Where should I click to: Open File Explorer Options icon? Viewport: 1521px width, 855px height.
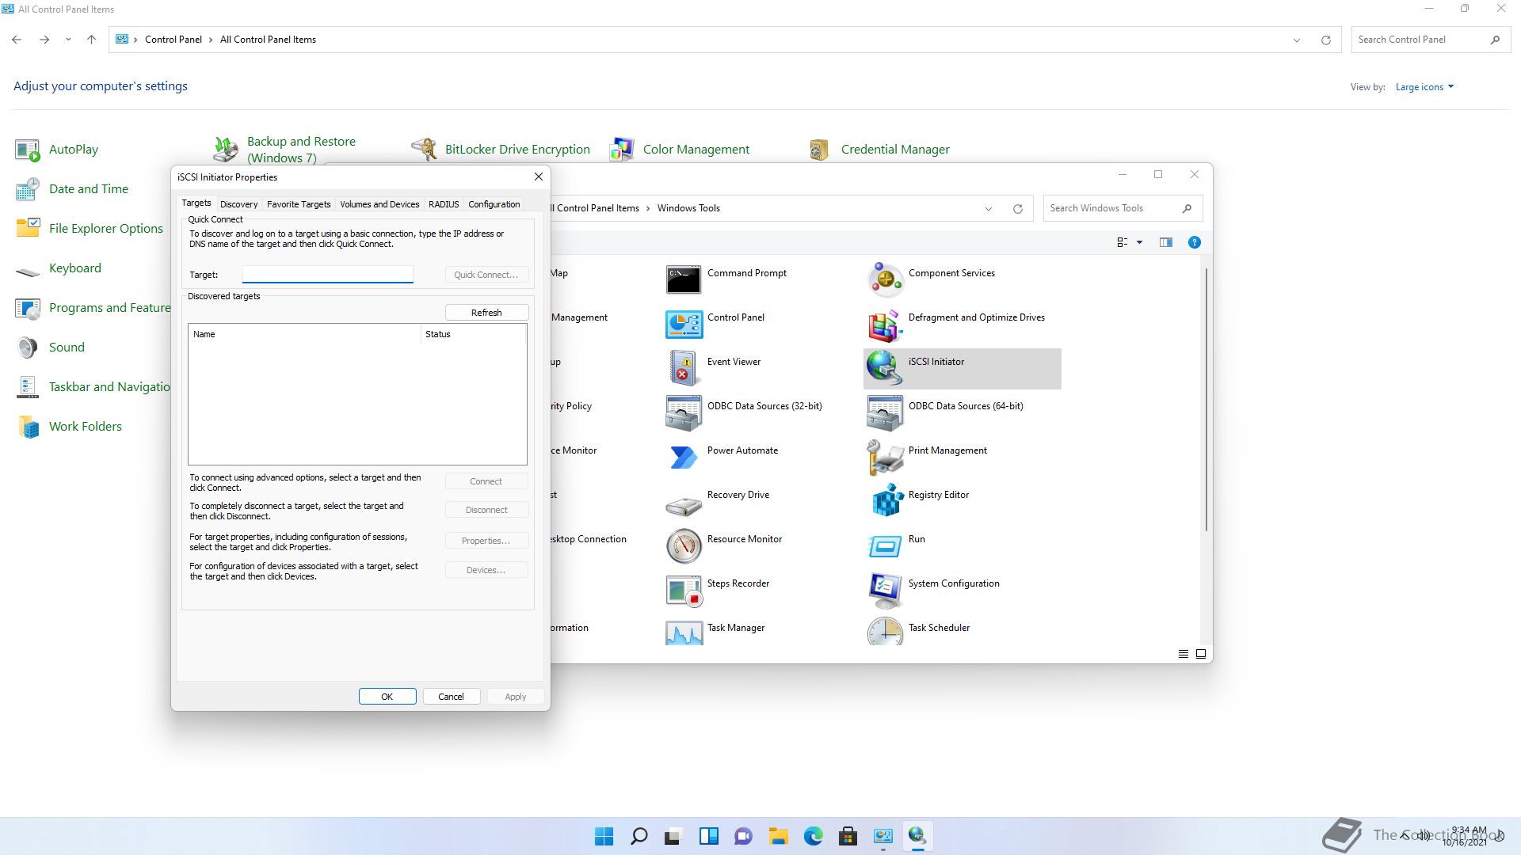[x=90, y=229]
